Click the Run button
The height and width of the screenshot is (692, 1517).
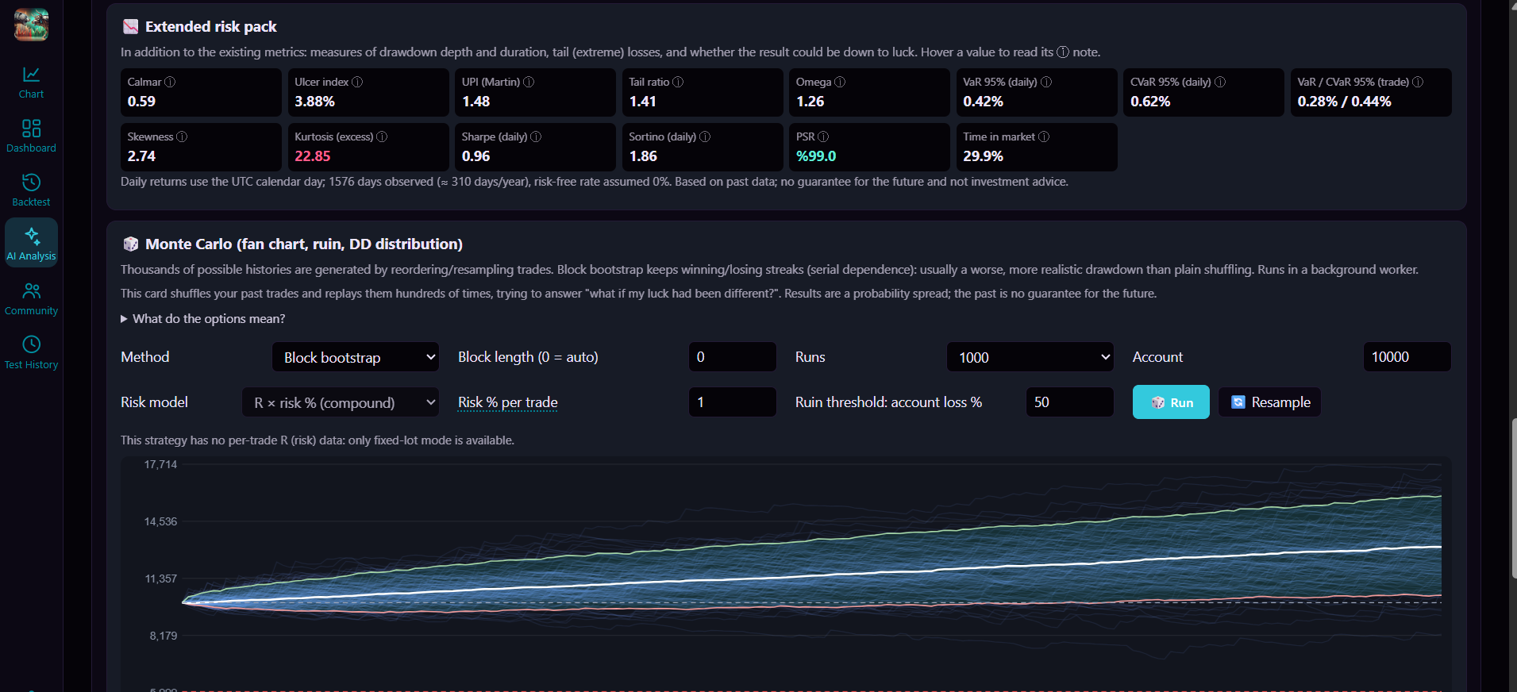pyautogui.click(x=1171, y=402)
